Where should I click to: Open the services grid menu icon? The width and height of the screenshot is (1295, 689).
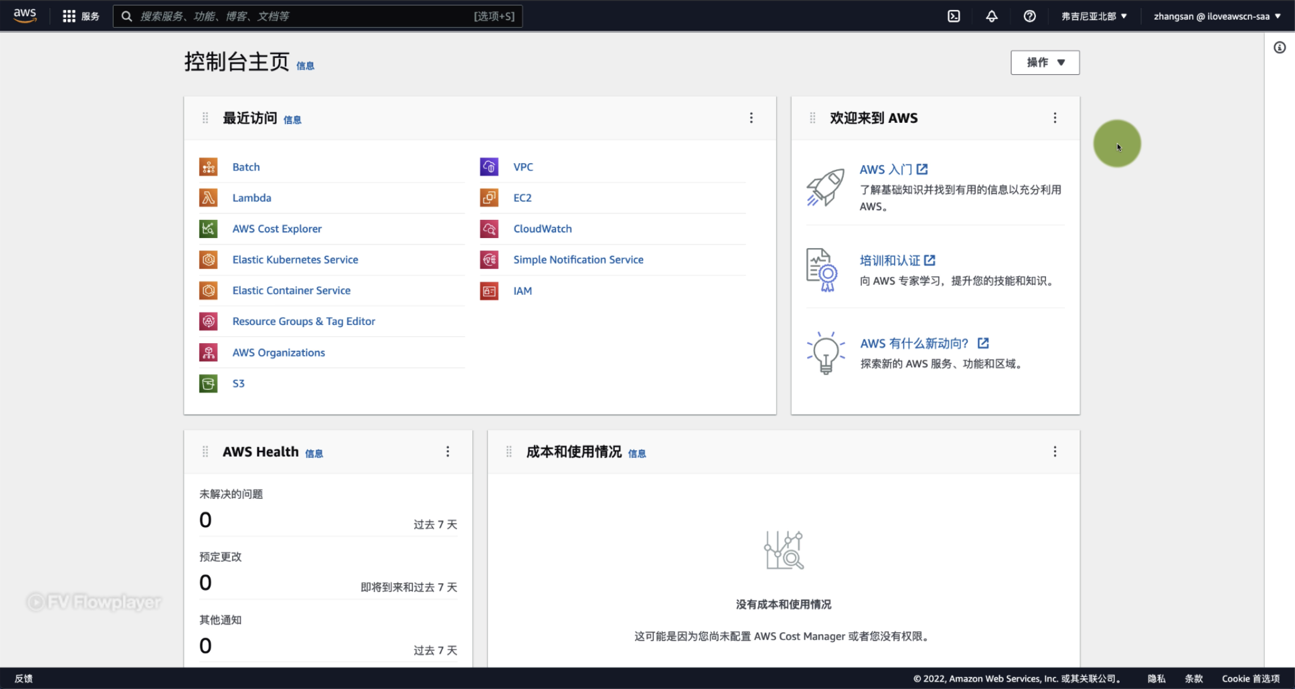tap(69, 16)
